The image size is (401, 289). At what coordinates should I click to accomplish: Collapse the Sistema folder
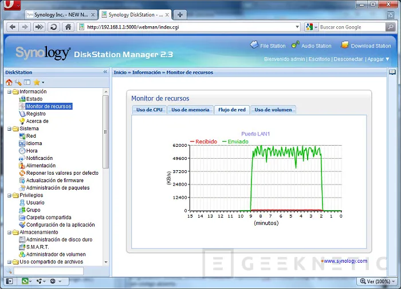click(x=9, y=129)
